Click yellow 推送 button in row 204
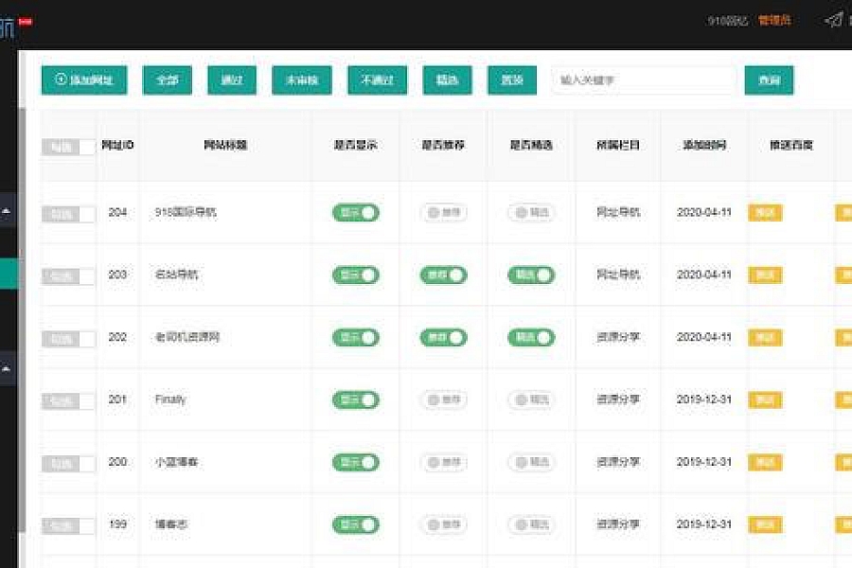The image size is (852, 568). [765, 212]
